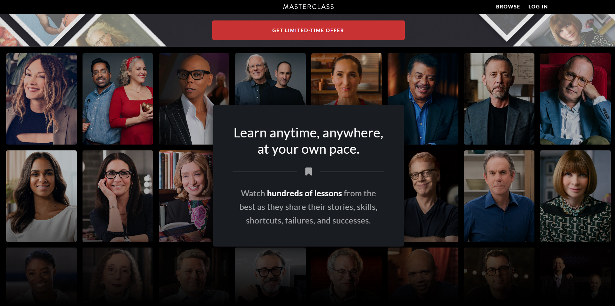Image resolution: width=615 pixels, height=306 pixels.
Task: Select the woman with wavy highlighted hair thumbnail
Action: [41, 99]
